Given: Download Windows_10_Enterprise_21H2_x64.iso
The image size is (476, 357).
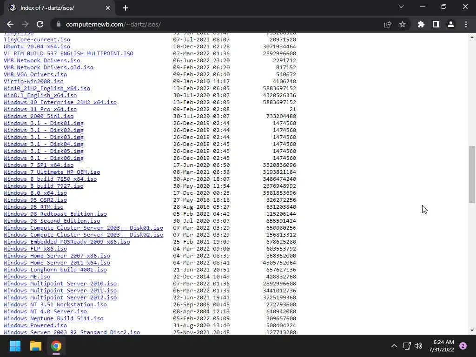Looking at the screenshot, I should (x=60, y=102).
